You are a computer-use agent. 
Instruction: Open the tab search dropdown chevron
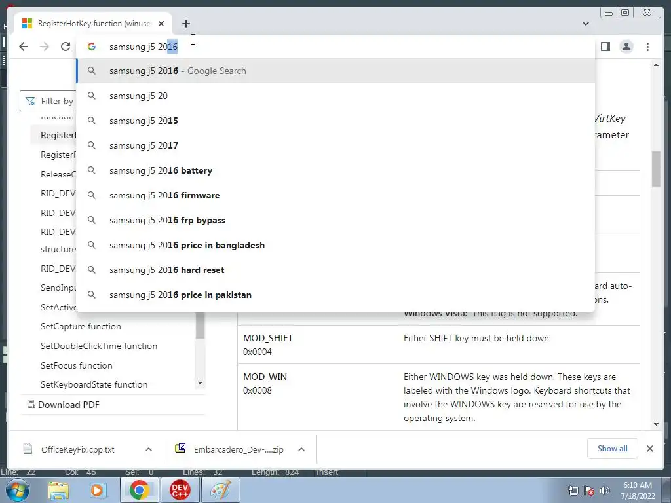coord(586,24)
